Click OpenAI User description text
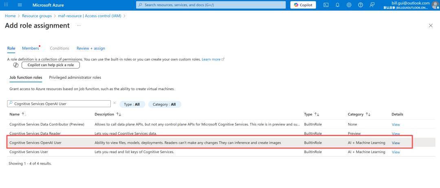This screenshot has height=188, width=440. (188, 143)
